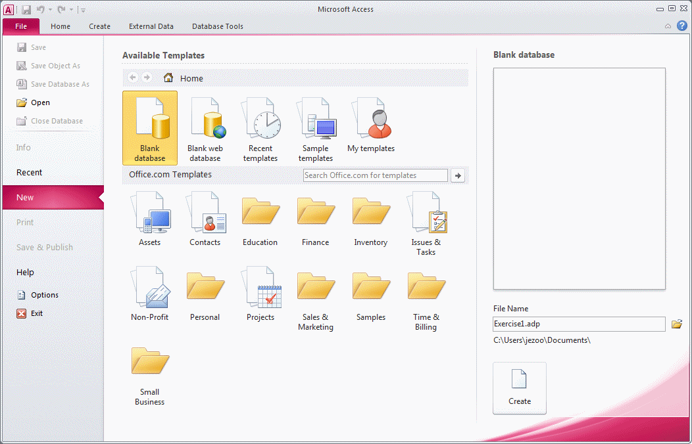Screen dimensions: 692x444
Task: Select the Issues & Tasks template
Action: 426,223
